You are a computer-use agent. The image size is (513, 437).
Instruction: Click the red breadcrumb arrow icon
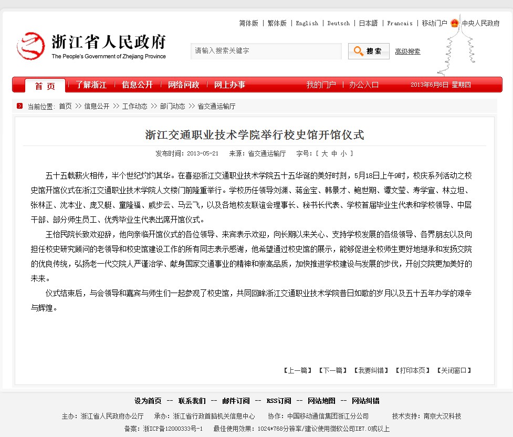pos(19,106)
